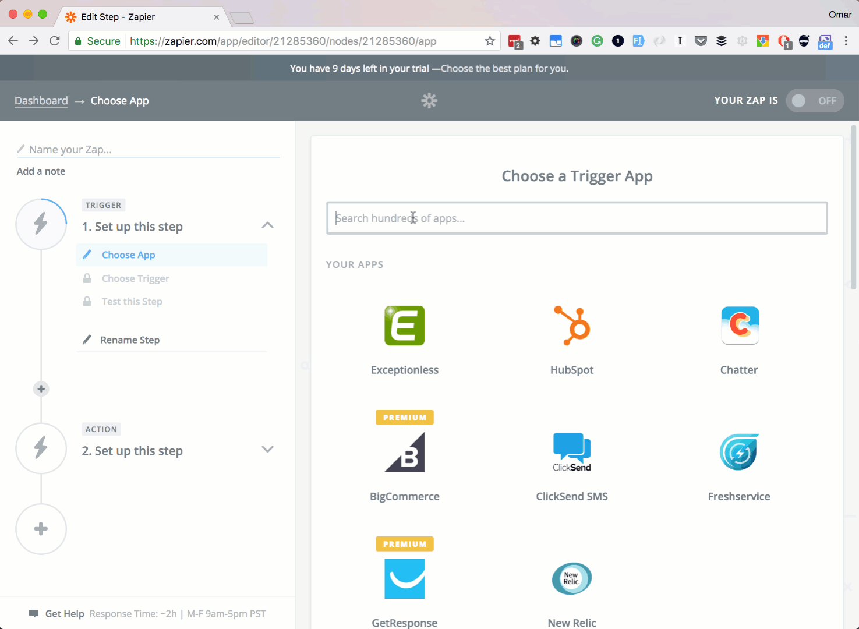Click the chat icon beside Get Help

point(34,613)
